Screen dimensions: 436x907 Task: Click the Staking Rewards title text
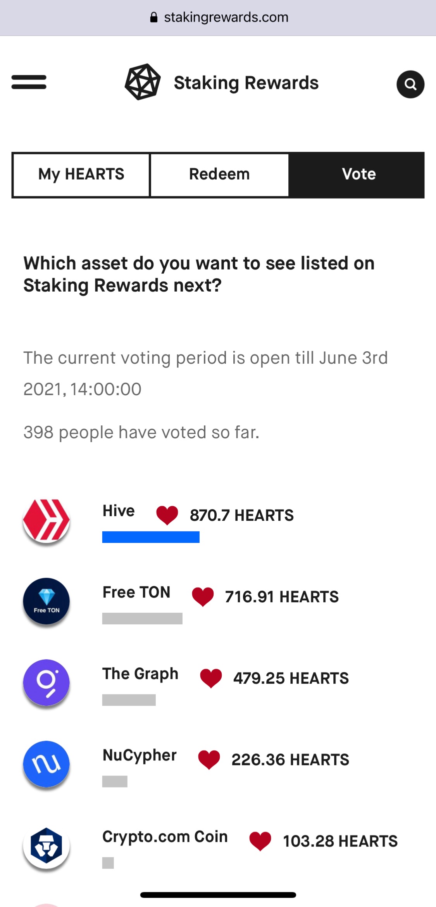tap(246, 83)
